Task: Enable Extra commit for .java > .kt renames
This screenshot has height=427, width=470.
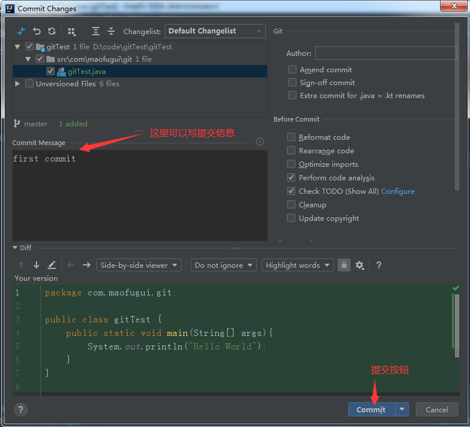Action: point(292,95)
